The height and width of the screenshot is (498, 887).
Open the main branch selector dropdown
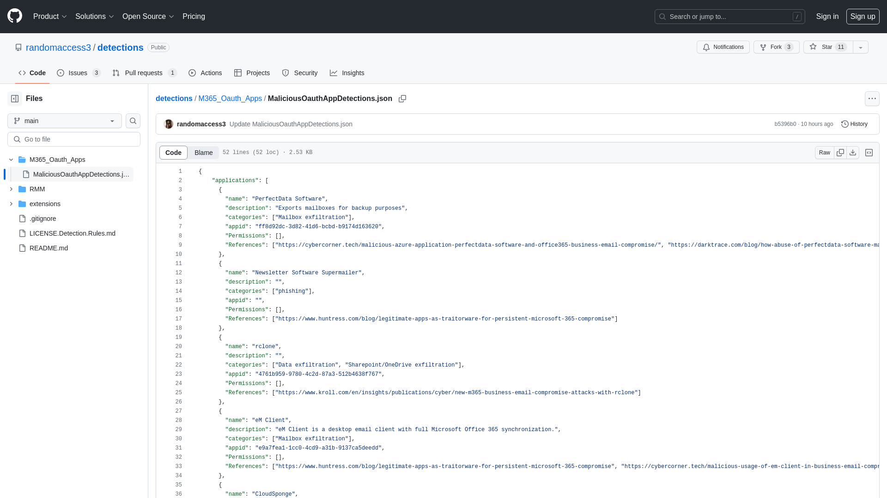65,121
